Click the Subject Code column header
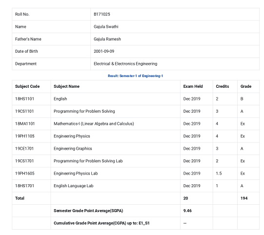The image size is (264, 235). [x=27, y=86]
